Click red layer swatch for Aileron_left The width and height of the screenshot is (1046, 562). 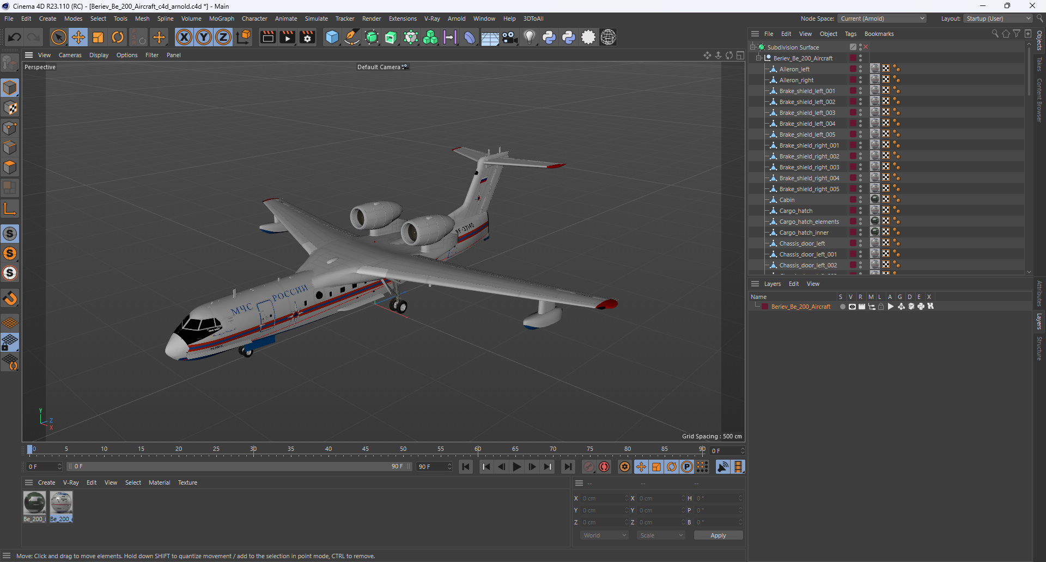(853, 69)
